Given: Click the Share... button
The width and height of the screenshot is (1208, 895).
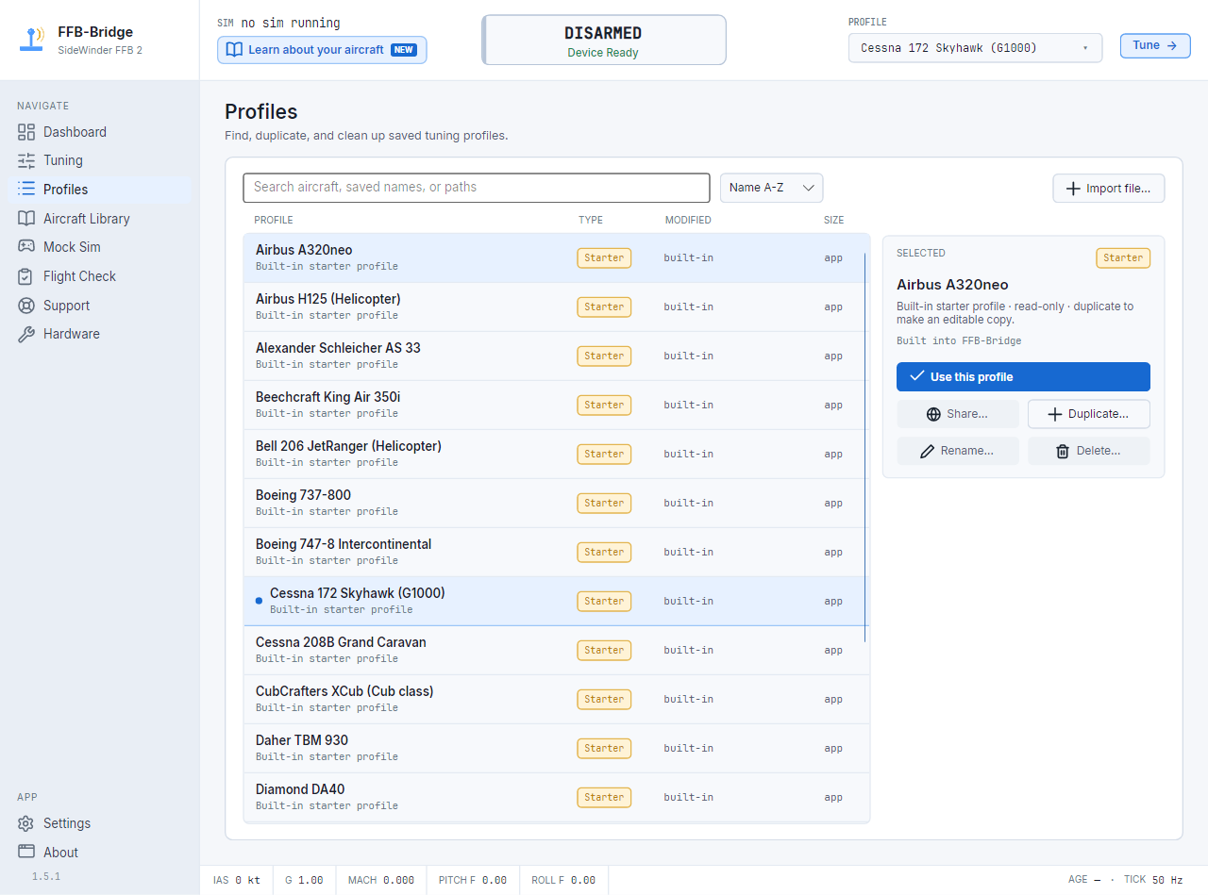Looking at the screenshot, I should click(958, 414).
